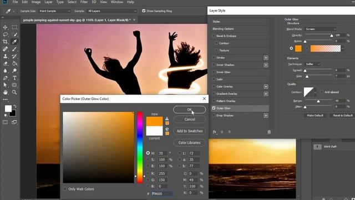Viewport: 355px width, 200px height.
Task: Enable Anti-aliased checkbox
Action: [x=322, y=92]
